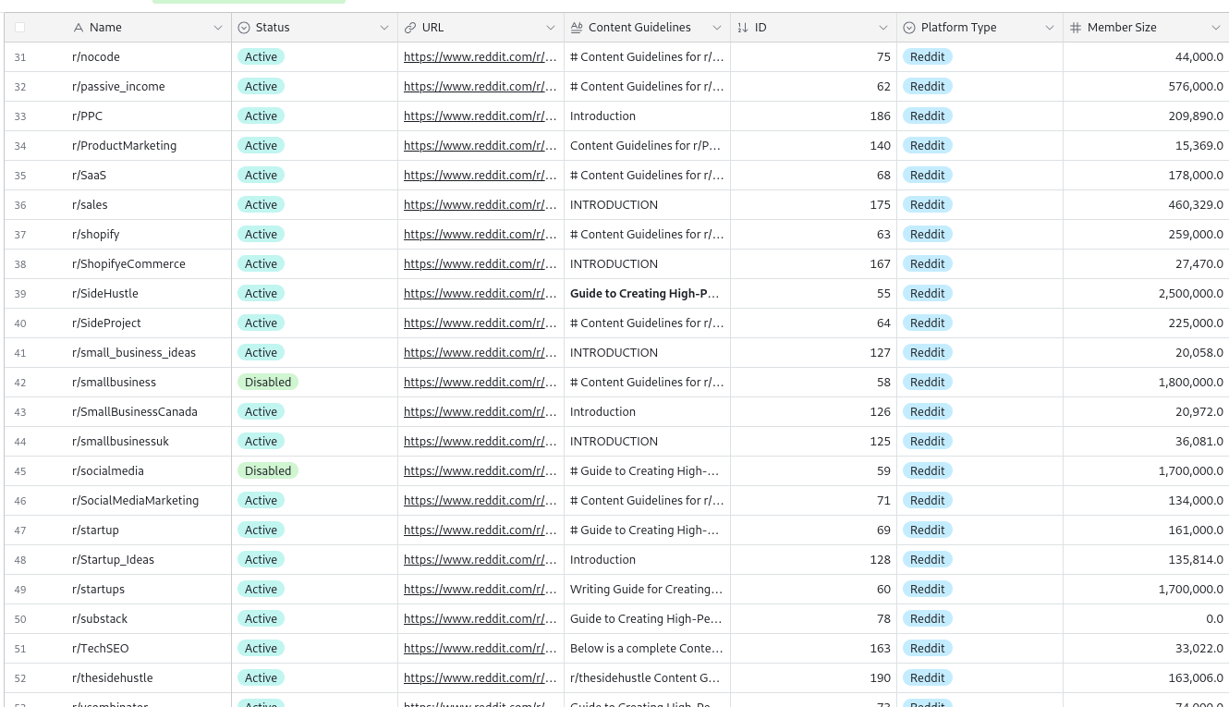Open the URL link for r/nocode
The height and width of the screenshot is (707, 1229).
tap(481, 57)
